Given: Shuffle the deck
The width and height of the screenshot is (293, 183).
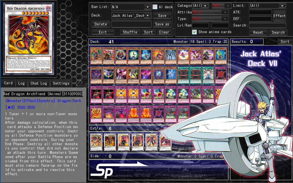Looking at the screenshot, I should coord(130,32).
